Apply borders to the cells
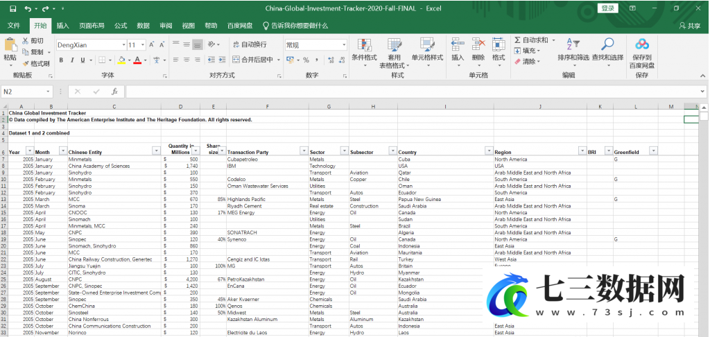710x337 pixels. [103, 60]
